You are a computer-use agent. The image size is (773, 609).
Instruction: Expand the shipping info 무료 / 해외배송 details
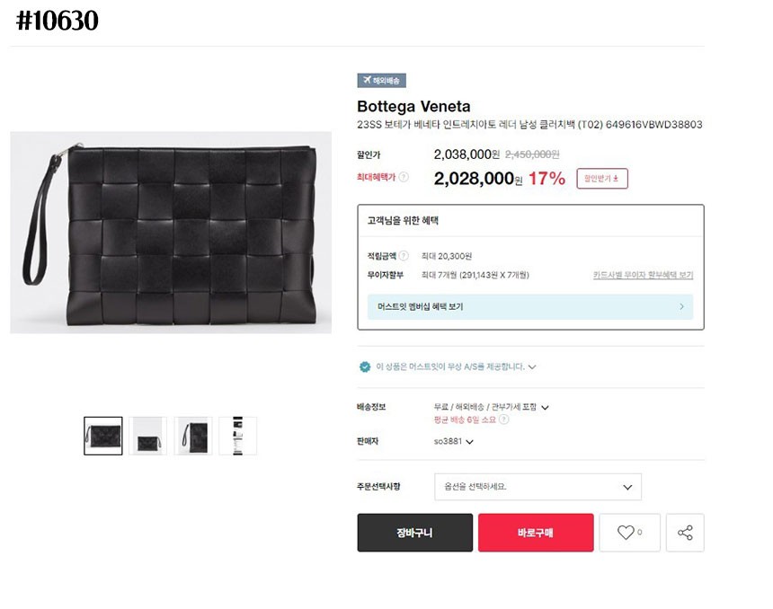click(545, 408)
